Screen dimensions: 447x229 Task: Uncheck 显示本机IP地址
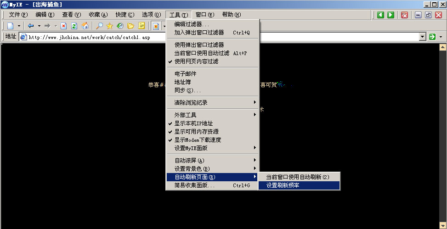pyautogui.click(x=212, y=123)
